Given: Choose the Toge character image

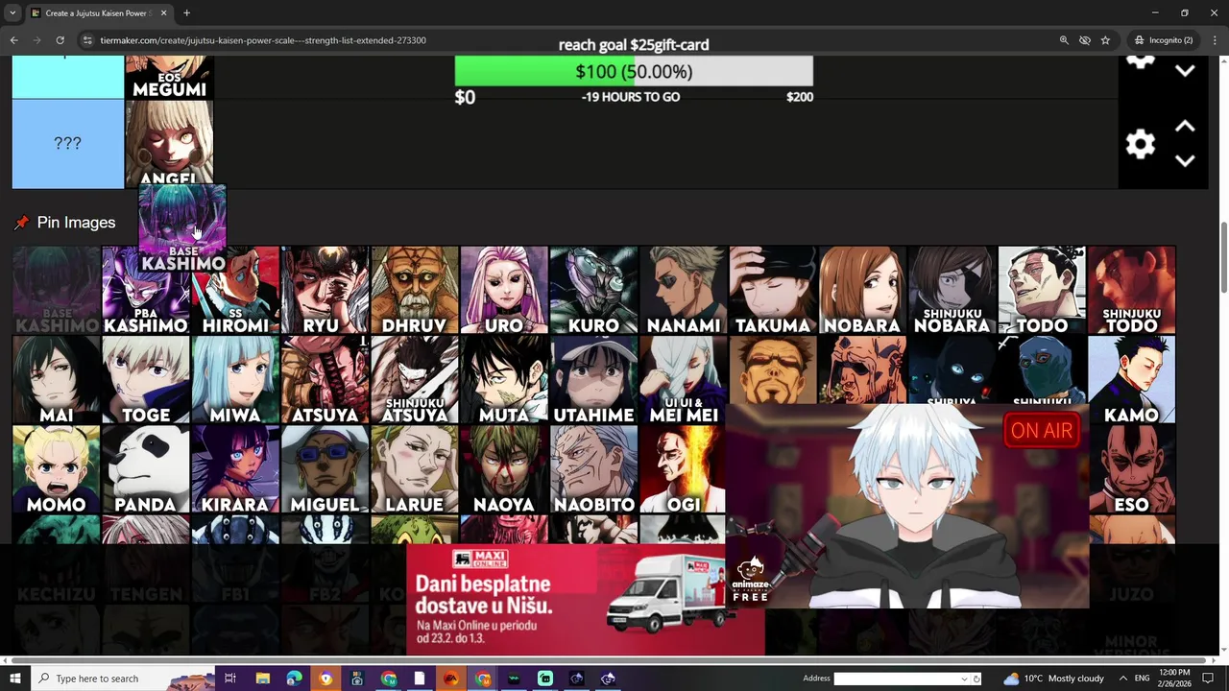Looking at the screenshot, I should click(146, 380).
